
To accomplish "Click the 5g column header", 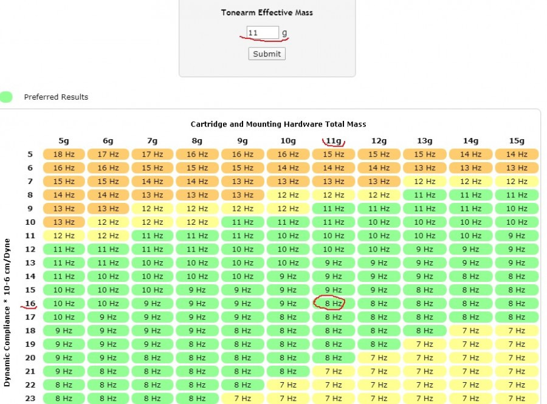I will (64, 141).
